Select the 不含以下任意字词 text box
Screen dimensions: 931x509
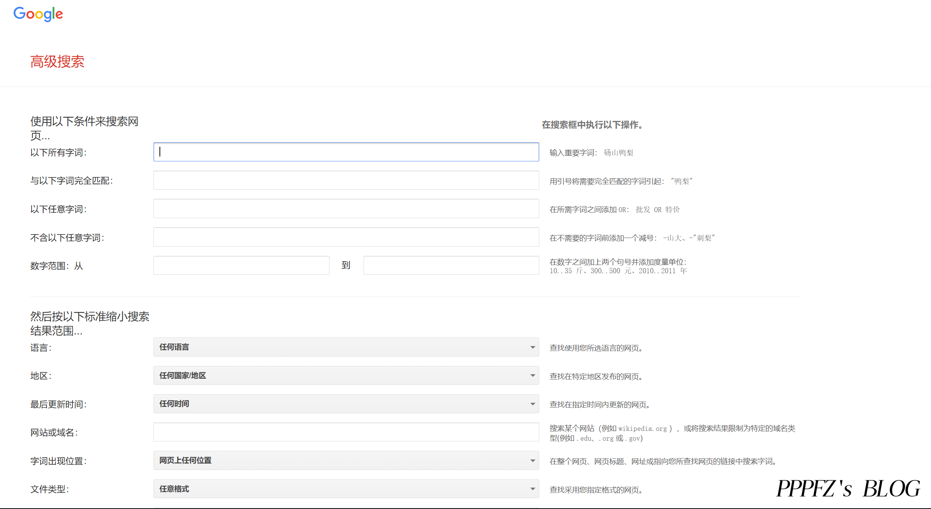point(346,237)
